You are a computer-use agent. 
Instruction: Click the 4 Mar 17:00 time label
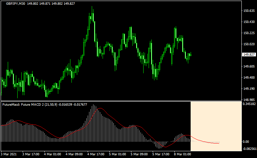[x=96, y=155]
